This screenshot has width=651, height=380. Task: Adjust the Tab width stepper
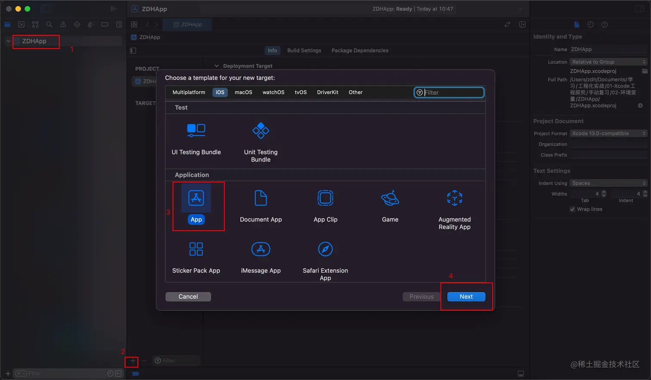(x=604, y=194)
